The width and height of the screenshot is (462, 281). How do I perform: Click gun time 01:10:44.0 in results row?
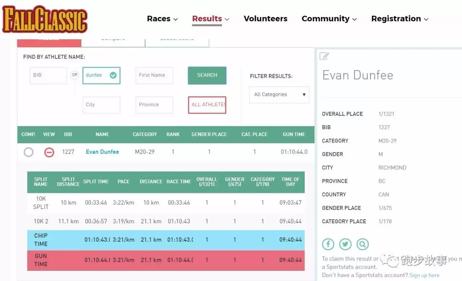[x=294, y=152]
